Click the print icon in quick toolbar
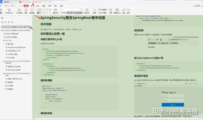 pos(12,6)
